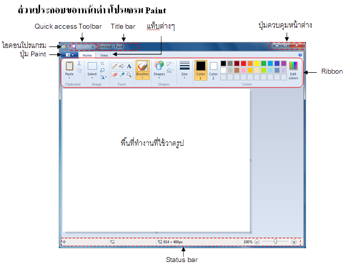This screenshot has height=264, width=349.
Task: Switch to the View tab
Action: click(x=104, y=55)
